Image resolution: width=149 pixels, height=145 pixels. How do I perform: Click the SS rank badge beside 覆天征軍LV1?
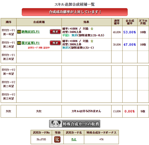click(x=19, y=43)
